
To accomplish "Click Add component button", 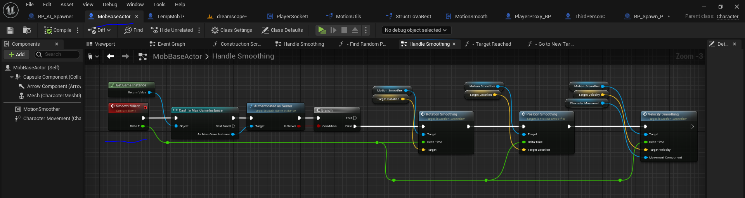I will 17,55.
